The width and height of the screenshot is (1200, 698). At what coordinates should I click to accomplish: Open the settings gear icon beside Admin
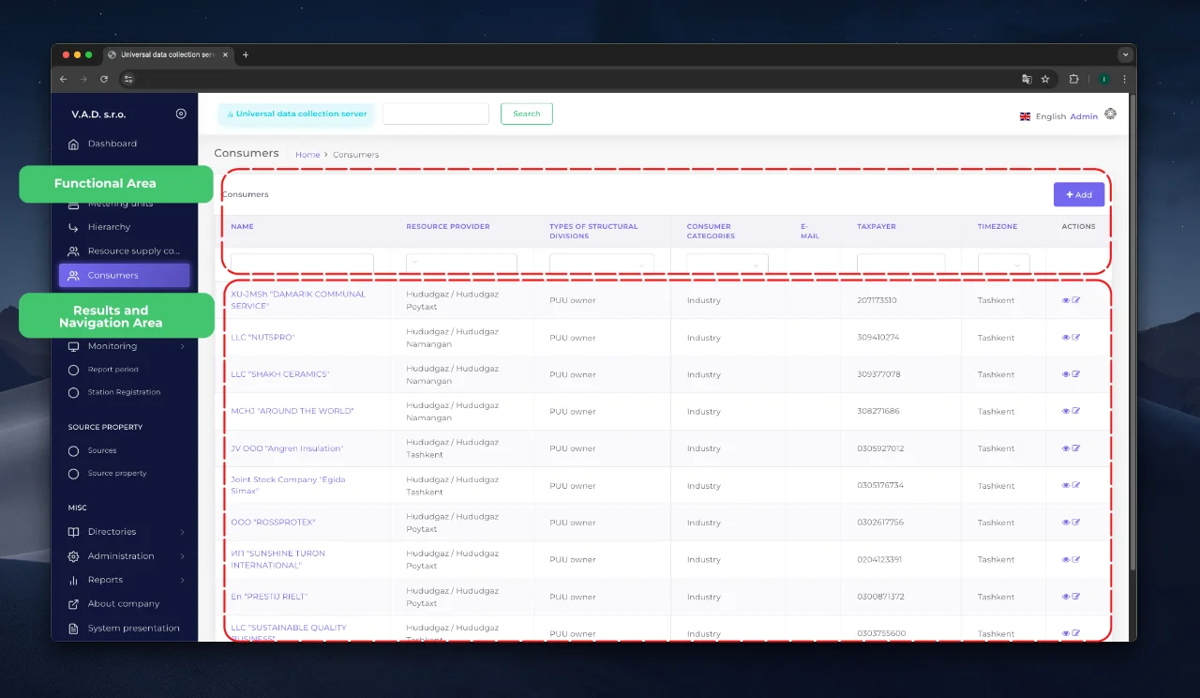tap(1111, 114)
